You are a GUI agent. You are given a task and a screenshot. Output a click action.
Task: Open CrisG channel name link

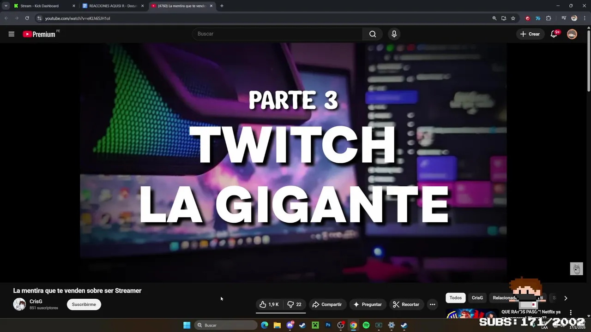tap(36, 302)
